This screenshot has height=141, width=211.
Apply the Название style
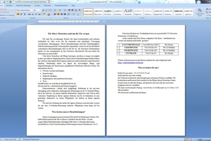128,12
